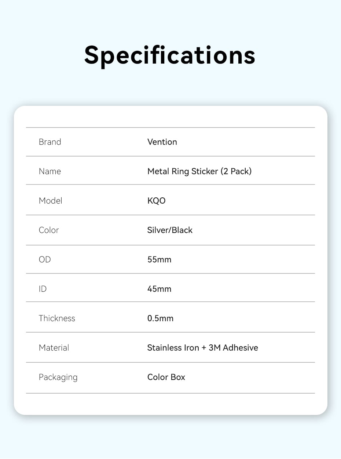
Task: Select the Thickness label
Action: [57, 318]
